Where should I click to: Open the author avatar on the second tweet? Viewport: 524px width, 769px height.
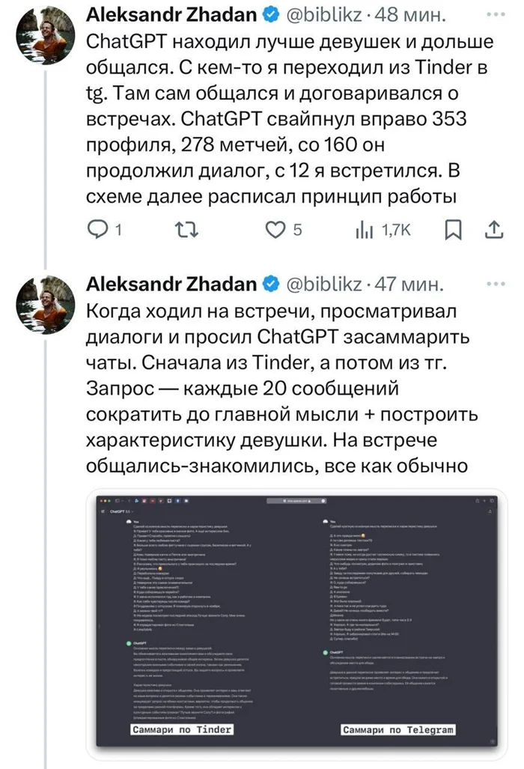point(46,304)
